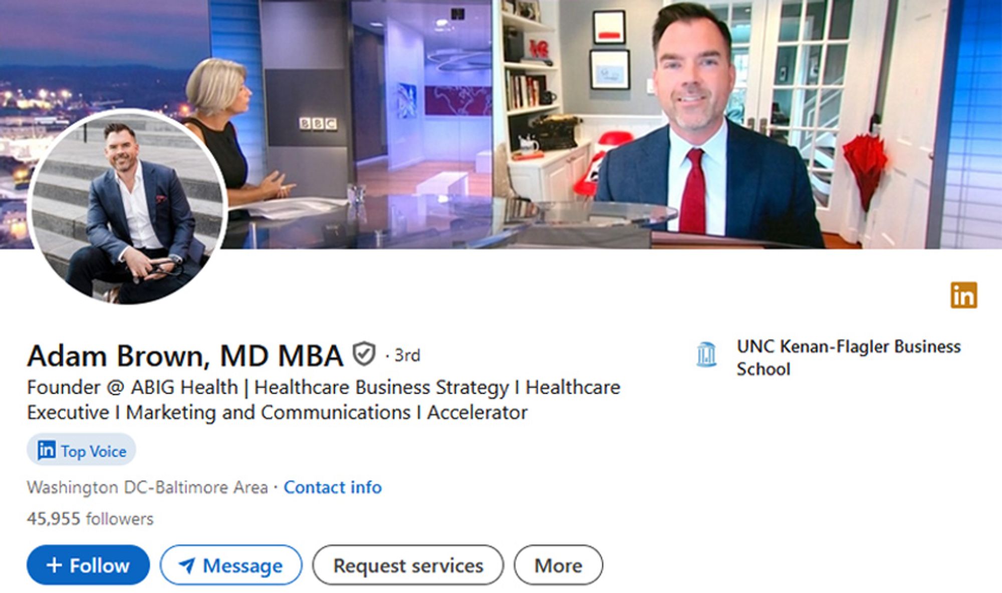This screenshot has height=593, width=1002.
Task: Open the Contact info link
Action: click(333, 487)
